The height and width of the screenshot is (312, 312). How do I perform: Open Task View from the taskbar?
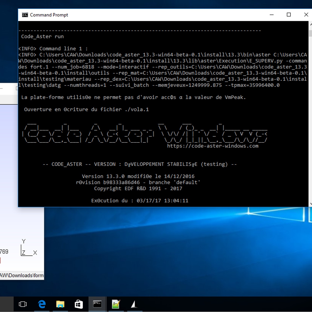click(23, 304)
